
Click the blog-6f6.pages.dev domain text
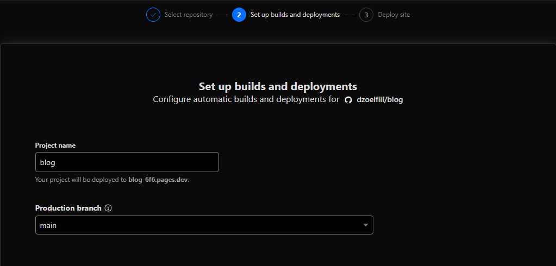tap(158, 179)
